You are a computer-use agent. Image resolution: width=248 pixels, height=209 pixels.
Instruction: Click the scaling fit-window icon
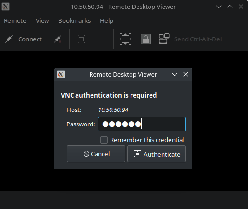point(125,39)
